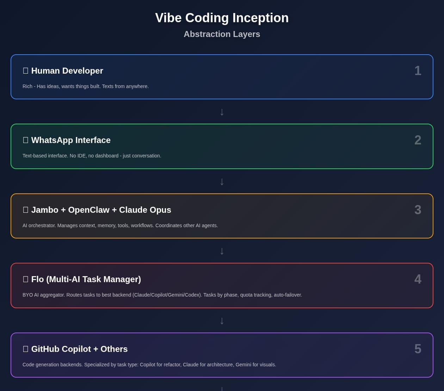This screenshot has width=444, height=391.
Task: Click the GitHub Copilot + Others heading
Action: click(x=79, y=349)
